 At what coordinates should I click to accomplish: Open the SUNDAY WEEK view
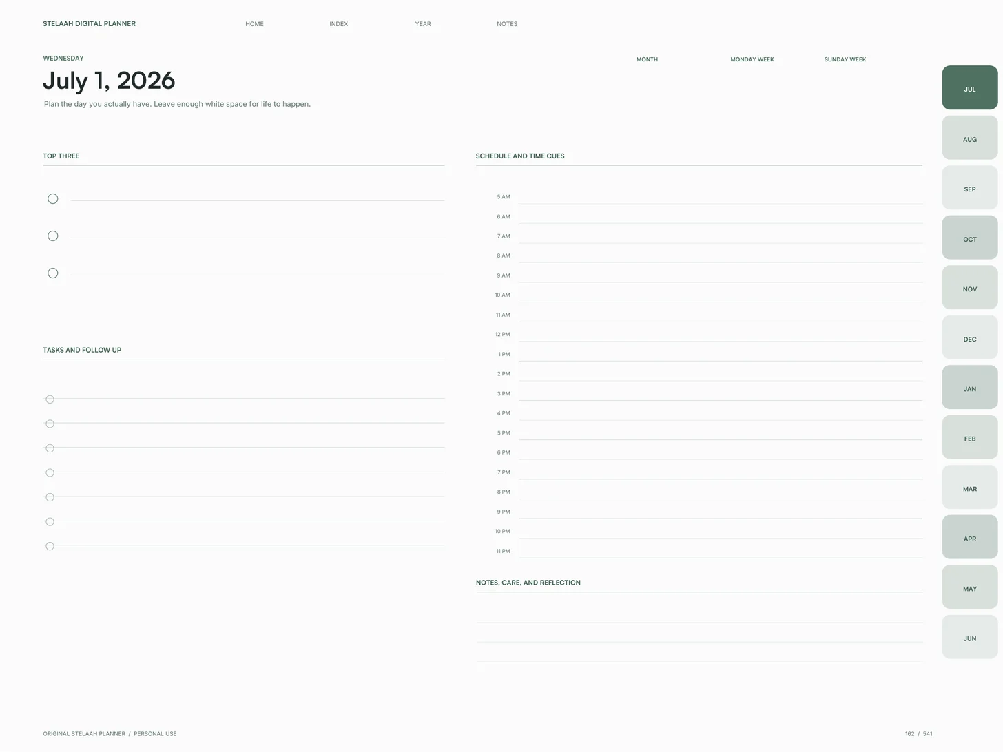[845, 59]
